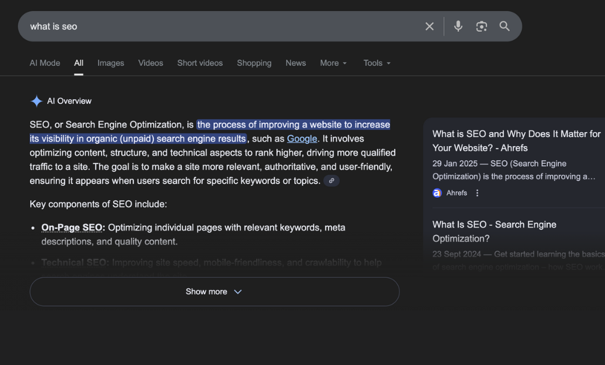Open the source link chip icon
The image size is (605, 365).
coord(331,181)
